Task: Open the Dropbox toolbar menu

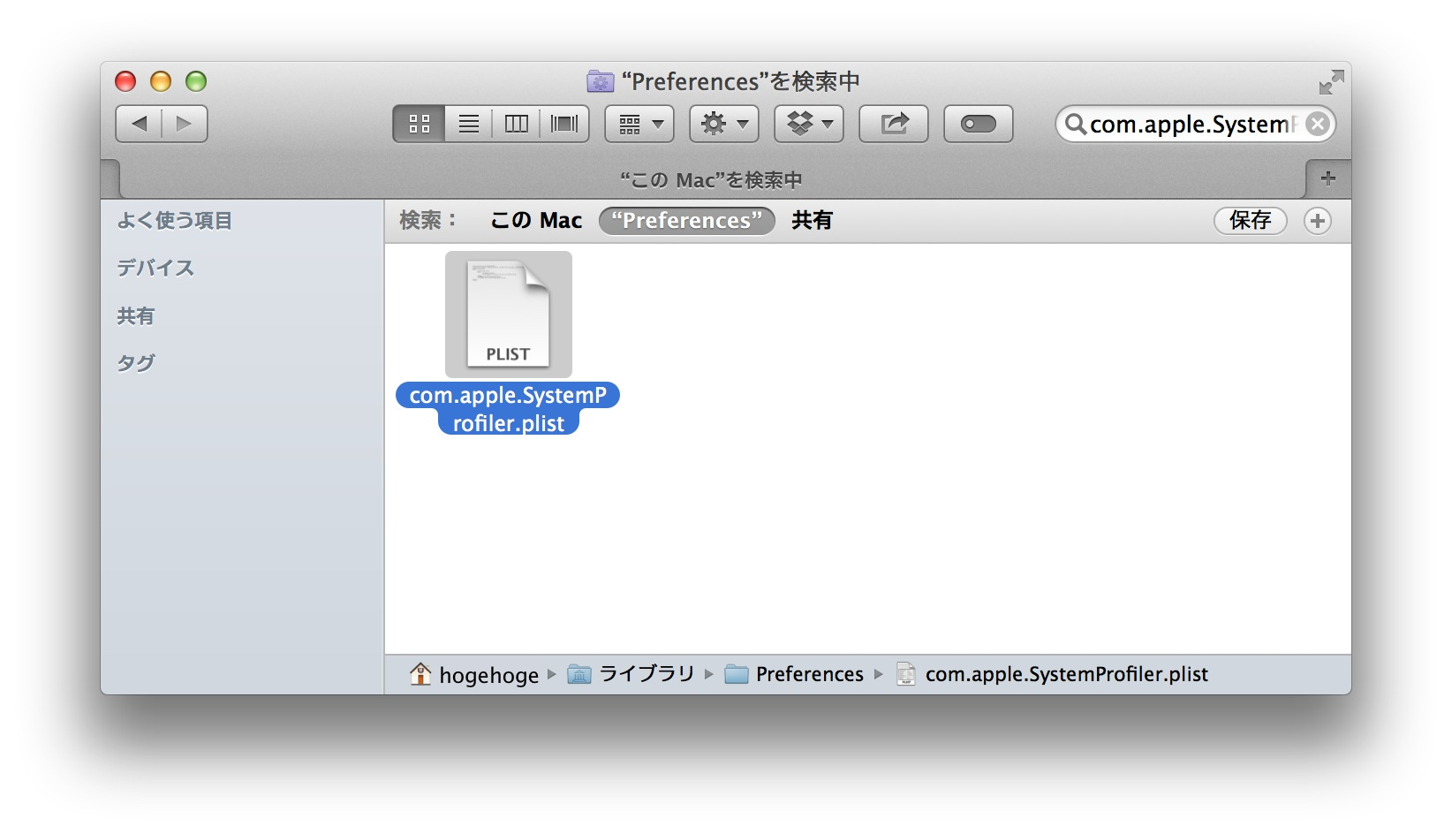Action: tap(809, 124)
